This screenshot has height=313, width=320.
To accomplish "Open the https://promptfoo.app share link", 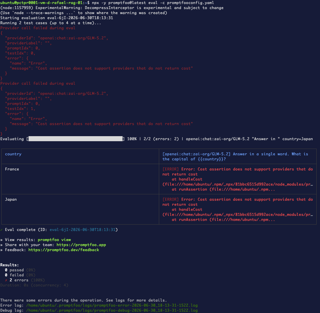I will (81, 245).
